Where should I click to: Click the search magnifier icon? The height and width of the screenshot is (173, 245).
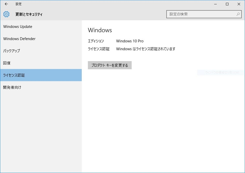click(238, 14)
